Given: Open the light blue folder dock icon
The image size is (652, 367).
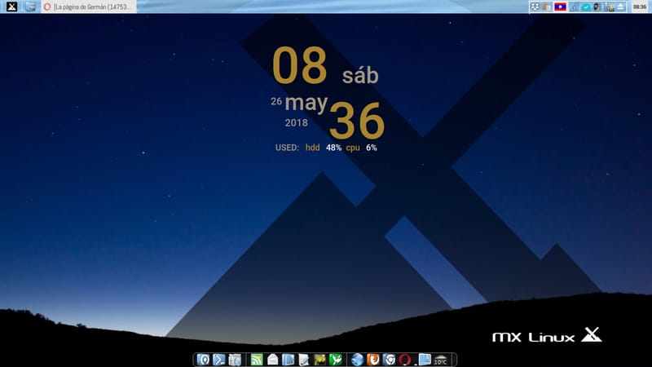Looking at the screenshot, I should point(425,360).
